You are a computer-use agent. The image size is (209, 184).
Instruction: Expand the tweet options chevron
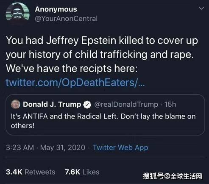201,8
